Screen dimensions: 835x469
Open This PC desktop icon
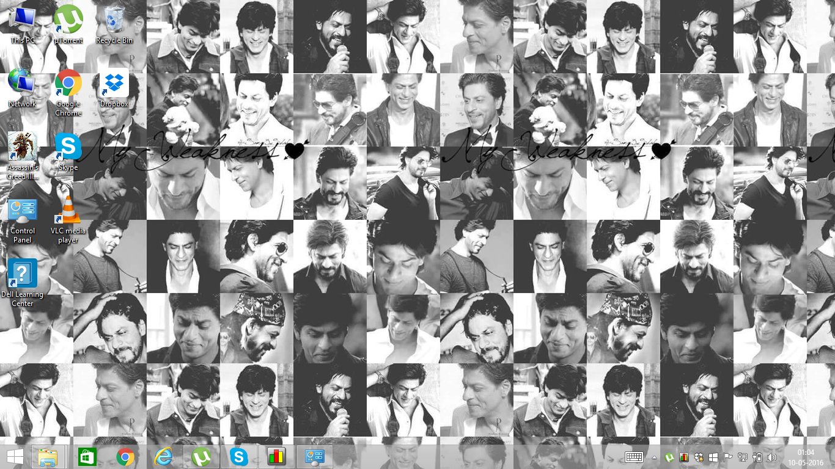click(23, 24)
